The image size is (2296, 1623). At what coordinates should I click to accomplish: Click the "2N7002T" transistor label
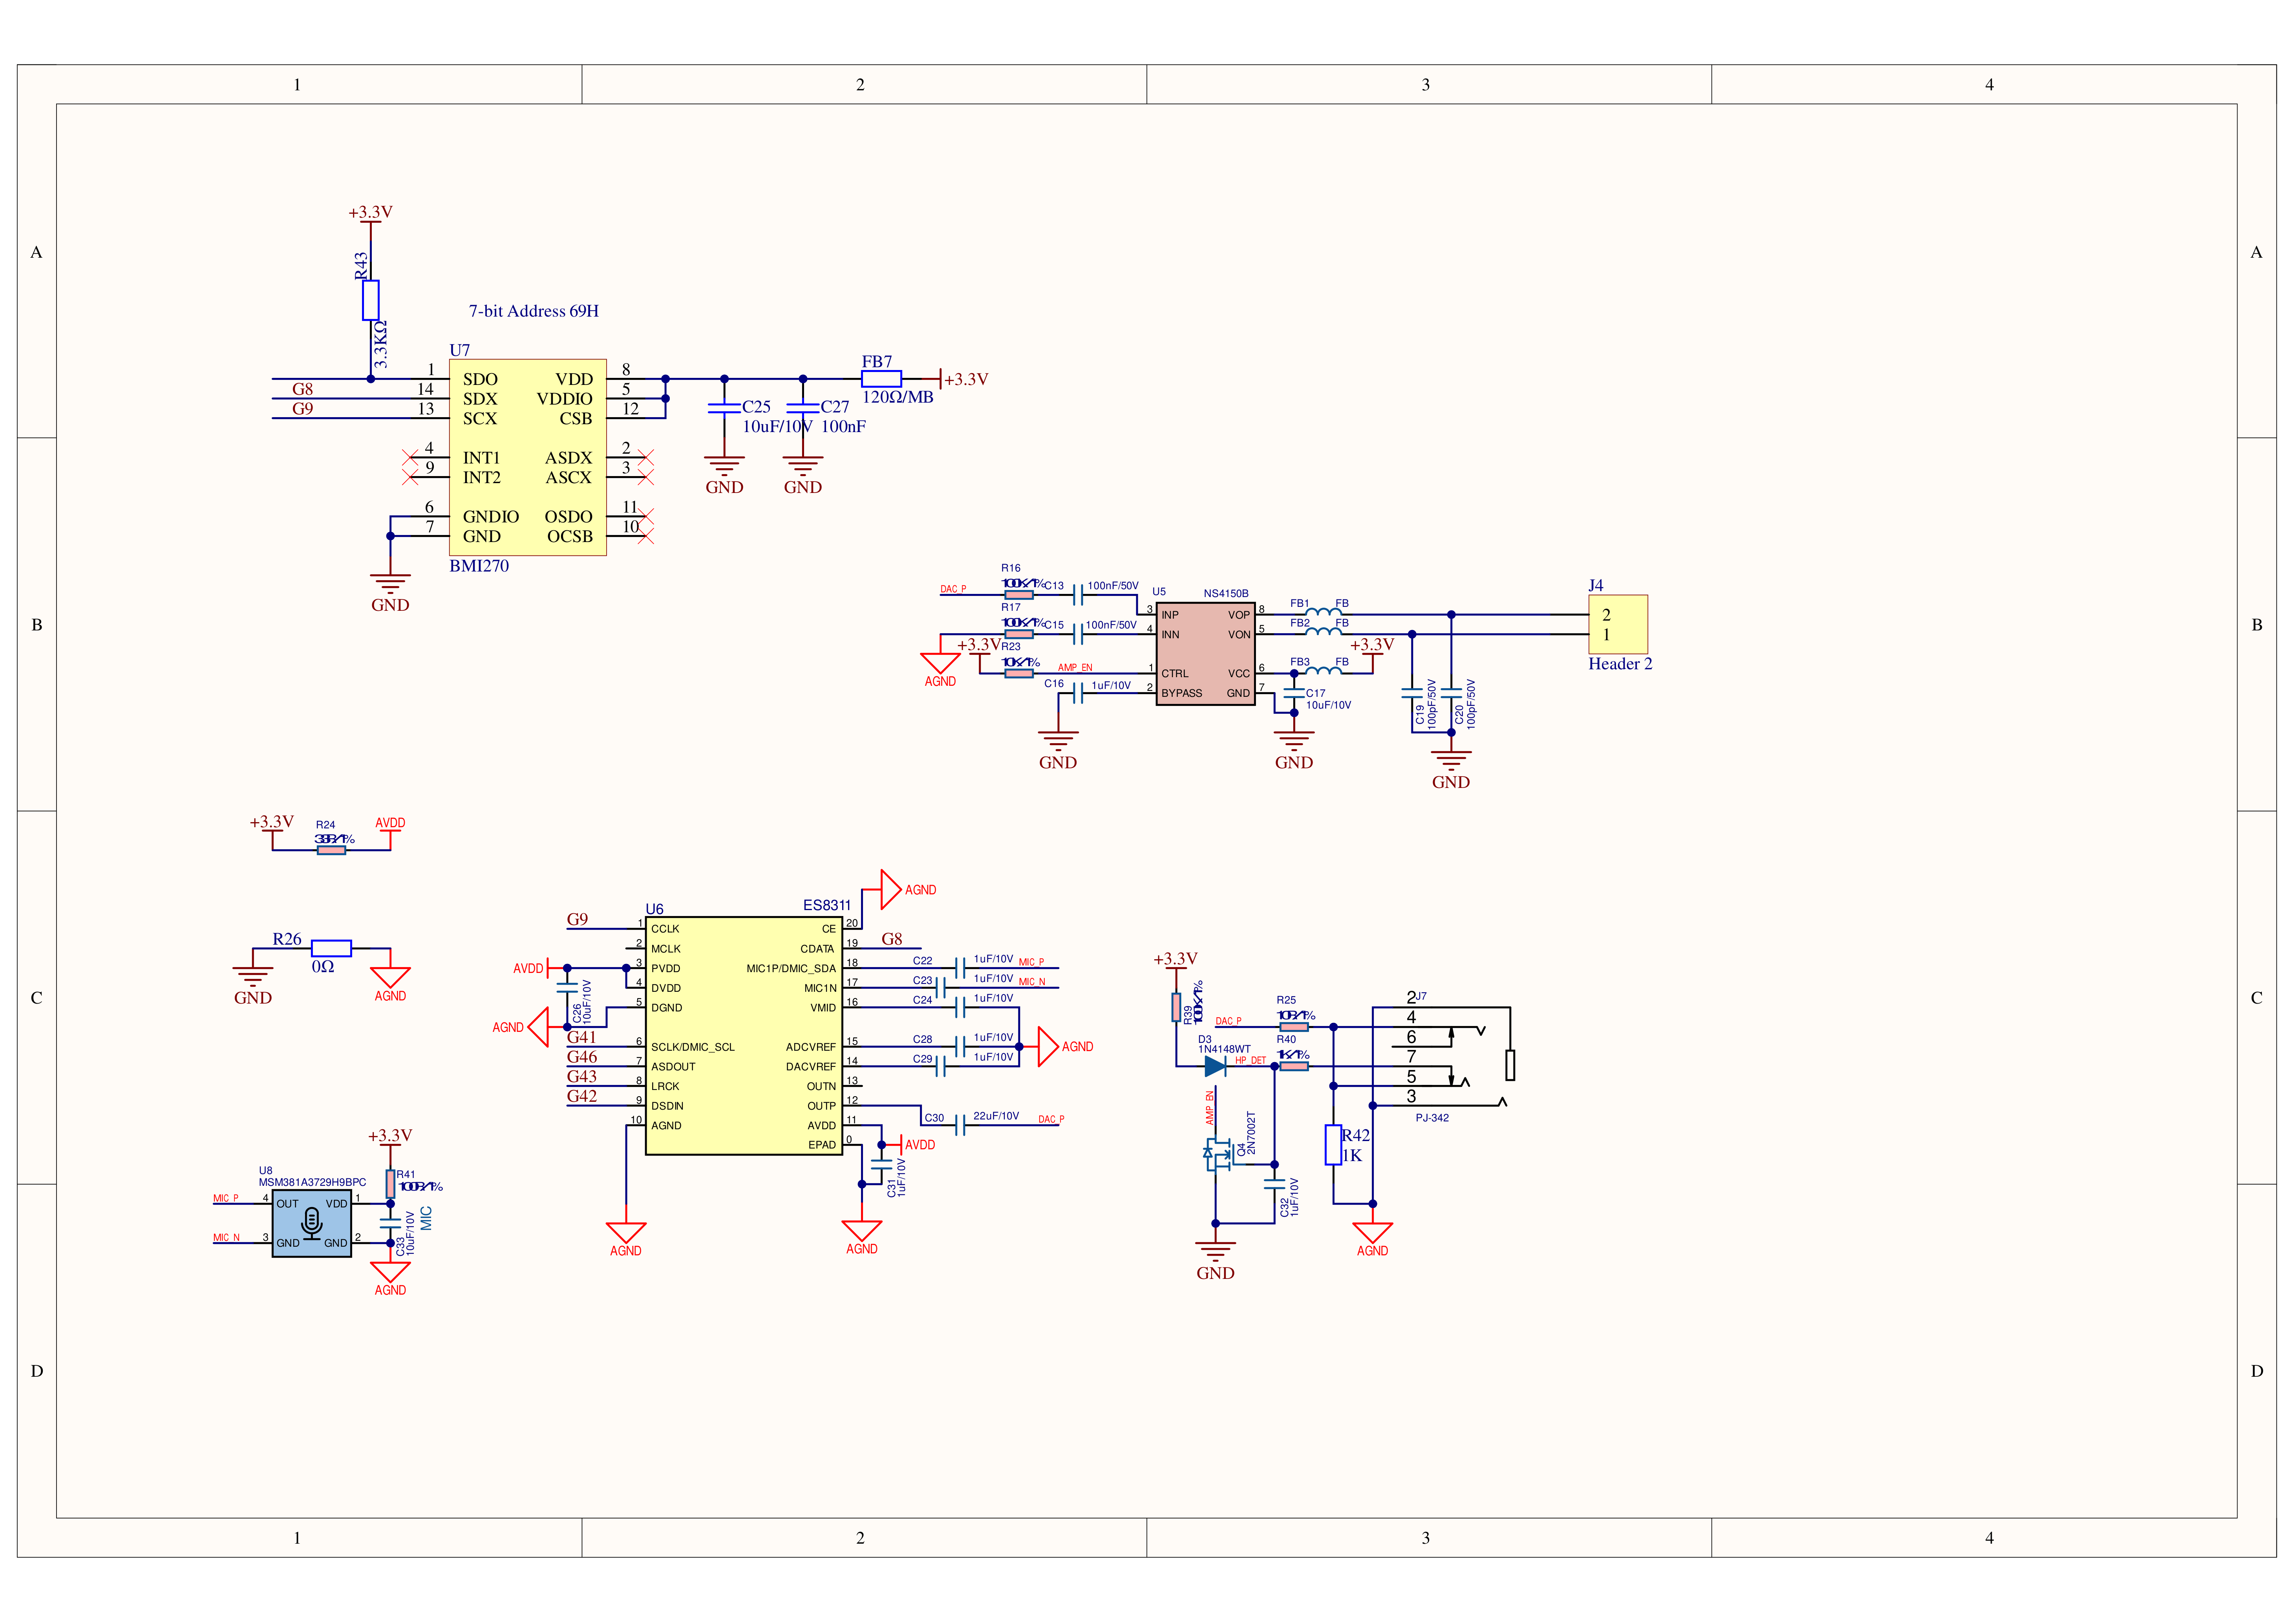(1250, 1133)
